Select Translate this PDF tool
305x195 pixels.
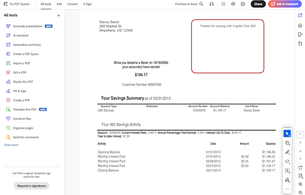pos(26,110)
